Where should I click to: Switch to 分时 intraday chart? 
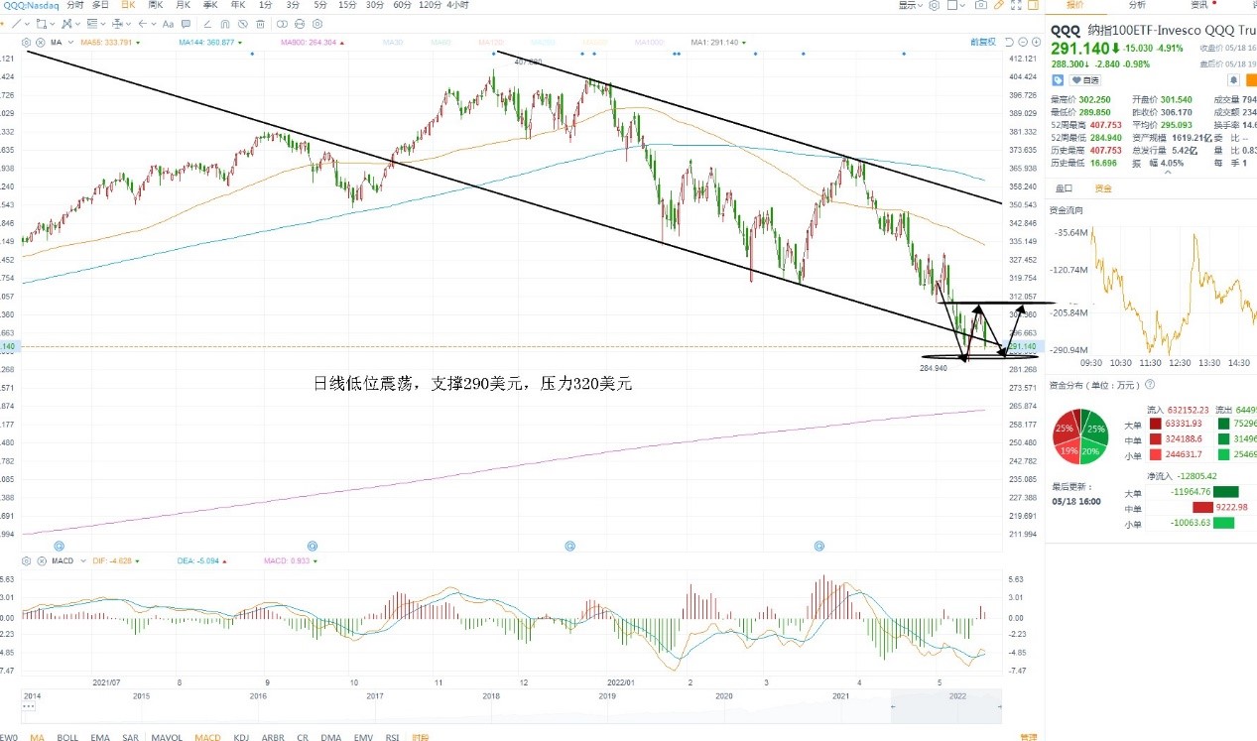click(75, 5)
